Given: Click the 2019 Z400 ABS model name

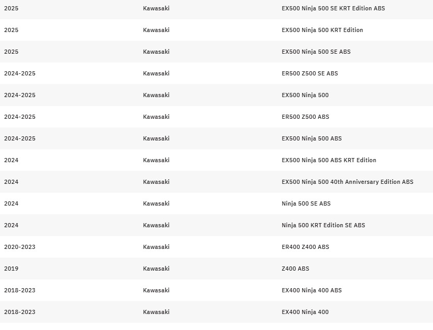Looking at the screenshot, I should pos(295,269).
